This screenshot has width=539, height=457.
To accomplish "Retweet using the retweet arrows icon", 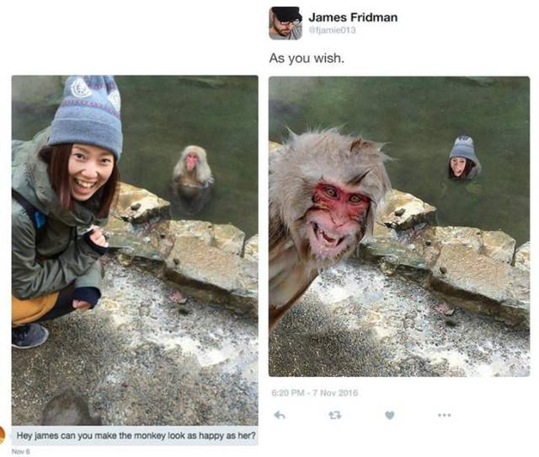I will pos(335,416).
